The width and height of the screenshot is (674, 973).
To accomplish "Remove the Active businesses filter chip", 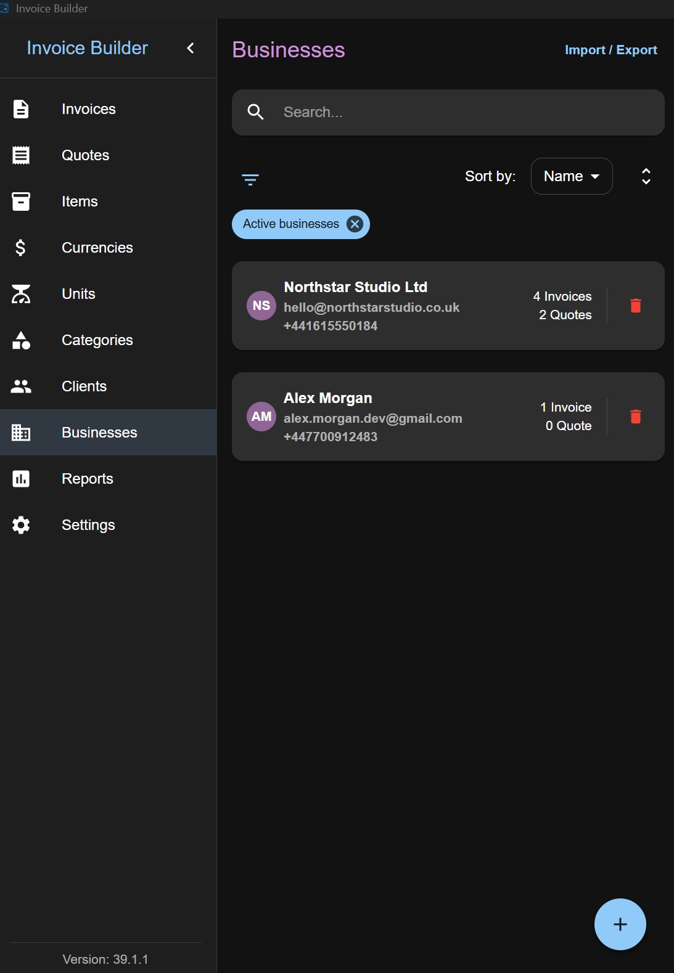I will click(355, 224).
